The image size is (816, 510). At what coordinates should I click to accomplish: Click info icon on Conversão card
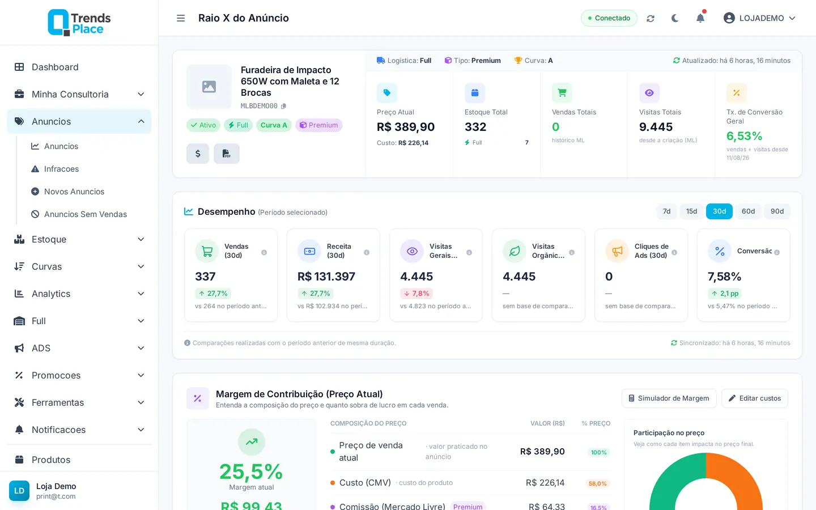(777, 253)
